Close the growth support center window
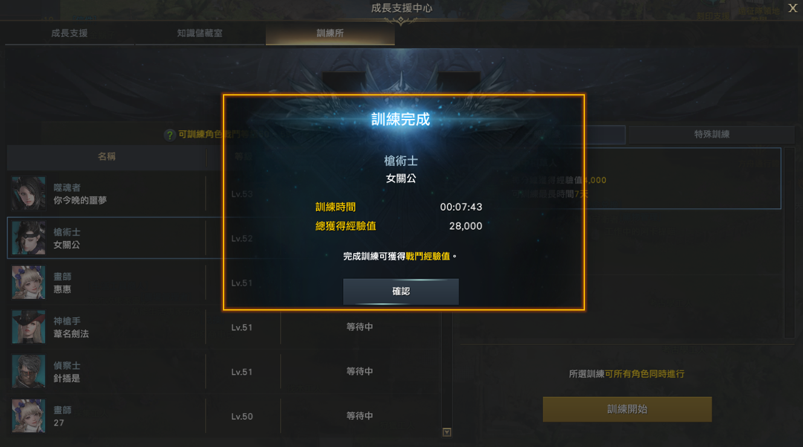Image resolution: width=803 pixels, height=447 pixels. pos(793,8)
